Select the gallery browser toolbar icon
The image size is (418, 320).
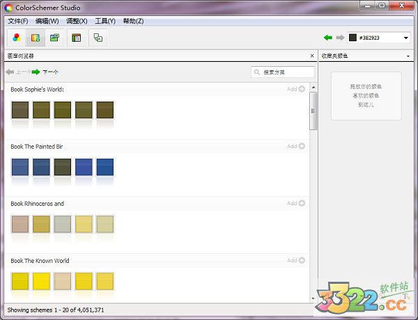click(x=36, y=38)
